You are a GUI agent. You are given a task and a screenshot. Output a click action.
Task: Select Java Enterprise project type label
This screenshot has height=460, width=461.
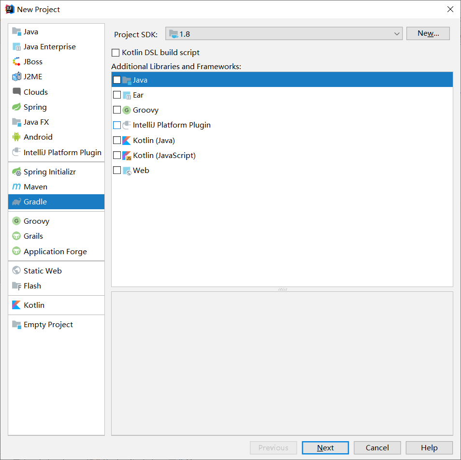[50, 47]
